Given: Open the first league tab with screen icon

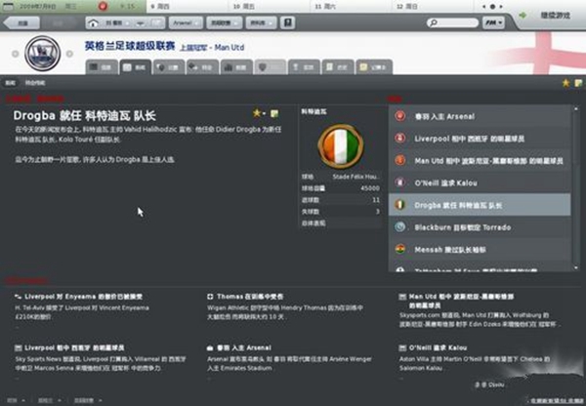Looking at the screenshot, I should (x=102, y=67).
